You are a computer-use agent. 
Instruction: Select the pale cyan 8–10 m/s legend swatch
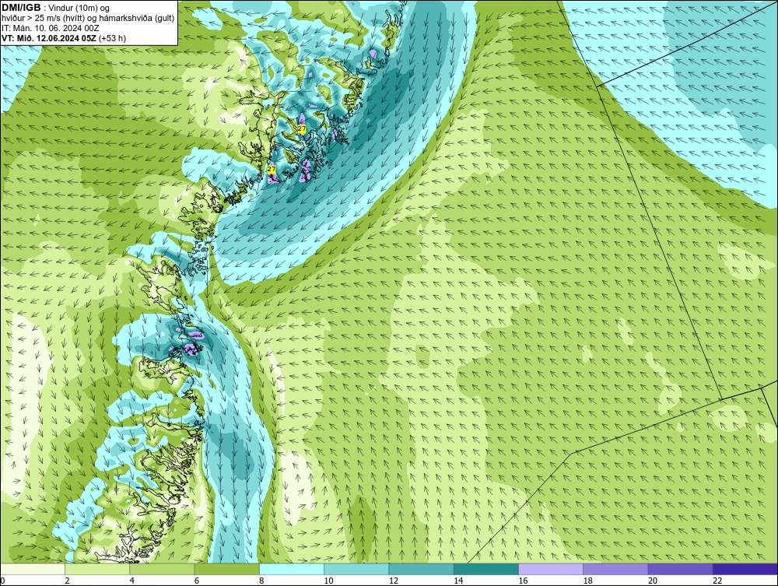tap(292, 569)
